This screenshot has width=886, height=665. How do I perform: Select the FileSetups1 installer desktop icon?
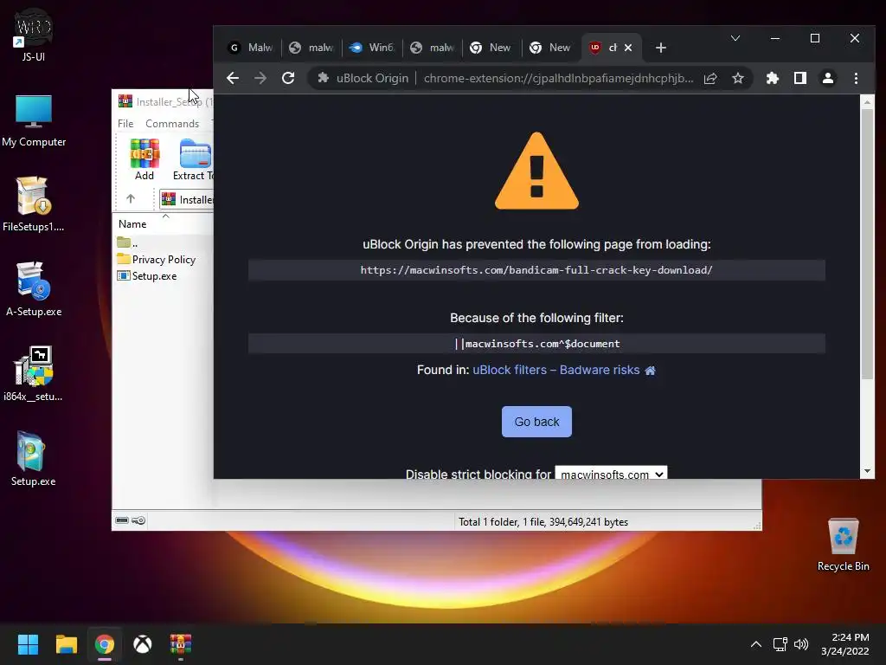(x=34, y=204)
